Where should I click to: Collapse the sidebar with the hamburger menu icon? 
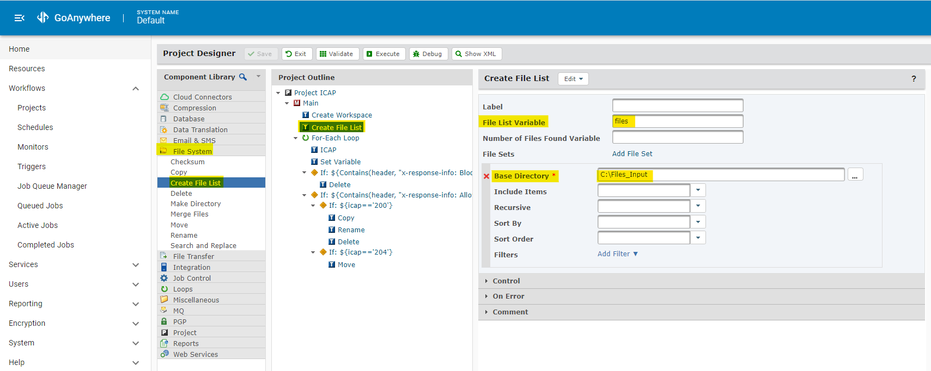pos(20,18)
